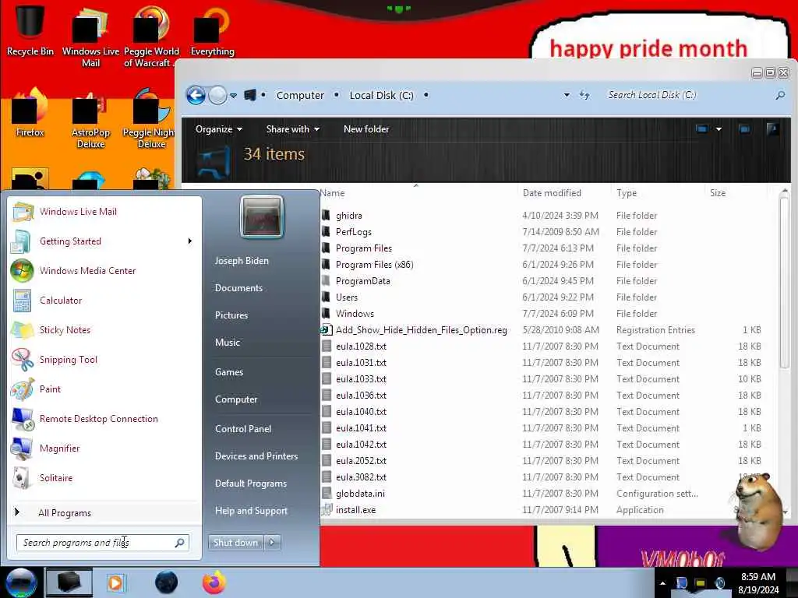Open Pictures from Start menu

(x=231, y=315)
